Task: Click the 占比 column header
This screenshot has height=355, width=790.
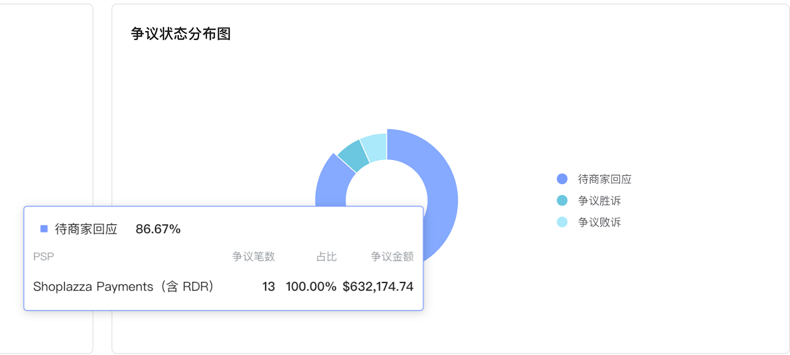Action: 326,257
